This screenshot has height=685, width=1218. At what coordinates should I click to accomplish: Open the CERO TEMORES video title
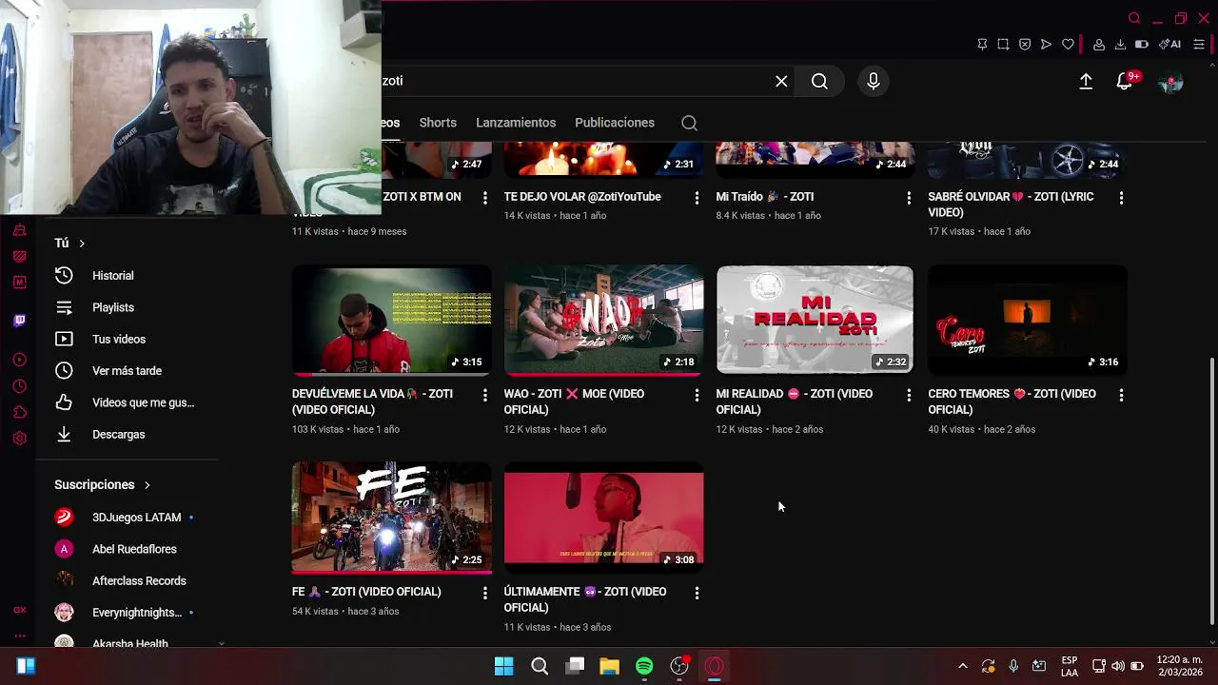[x=1012, y=401]
